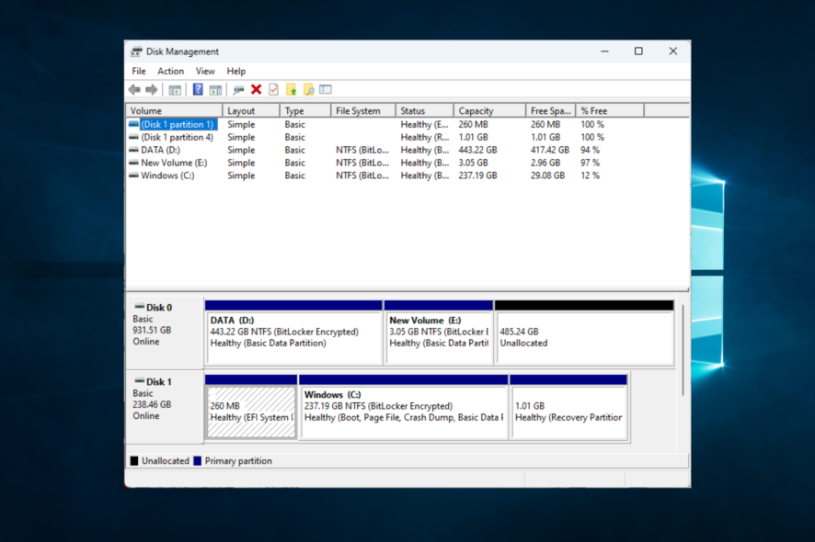Viewport: 815px width, 542px height.
Task: Open the View menu
Action: pos(205,71)
